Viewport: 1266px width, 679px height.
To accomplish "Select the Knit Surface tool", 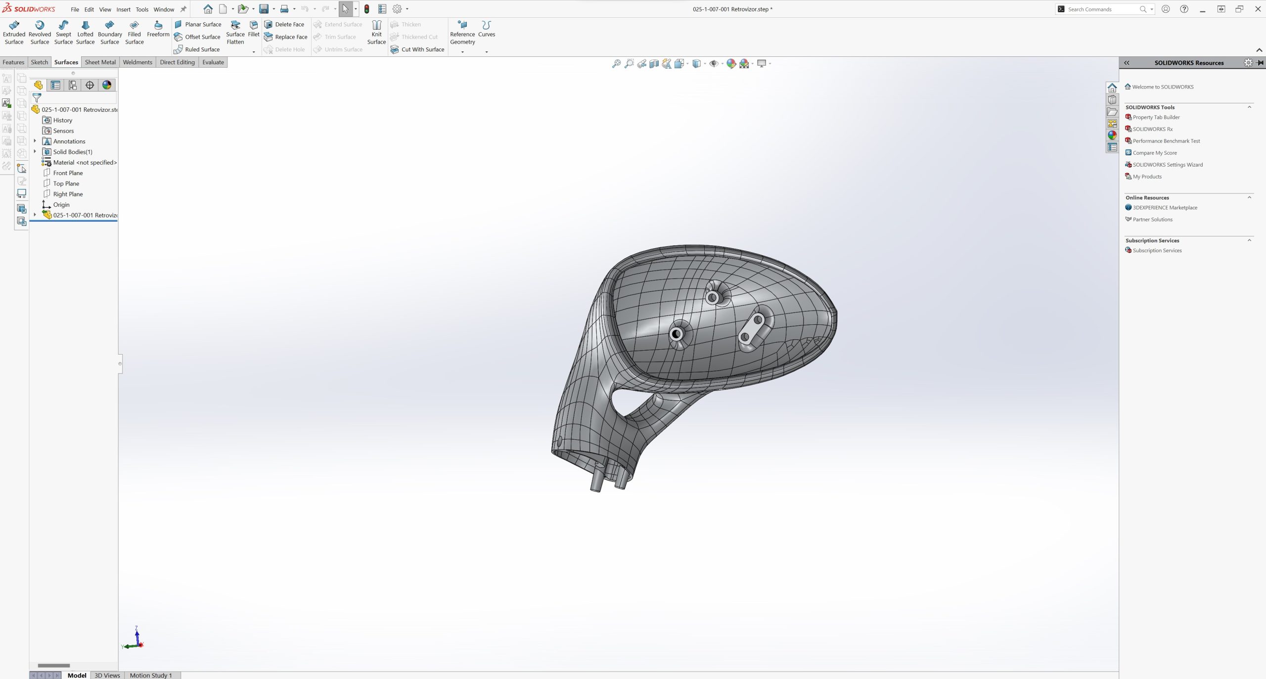I will [376, 33].
